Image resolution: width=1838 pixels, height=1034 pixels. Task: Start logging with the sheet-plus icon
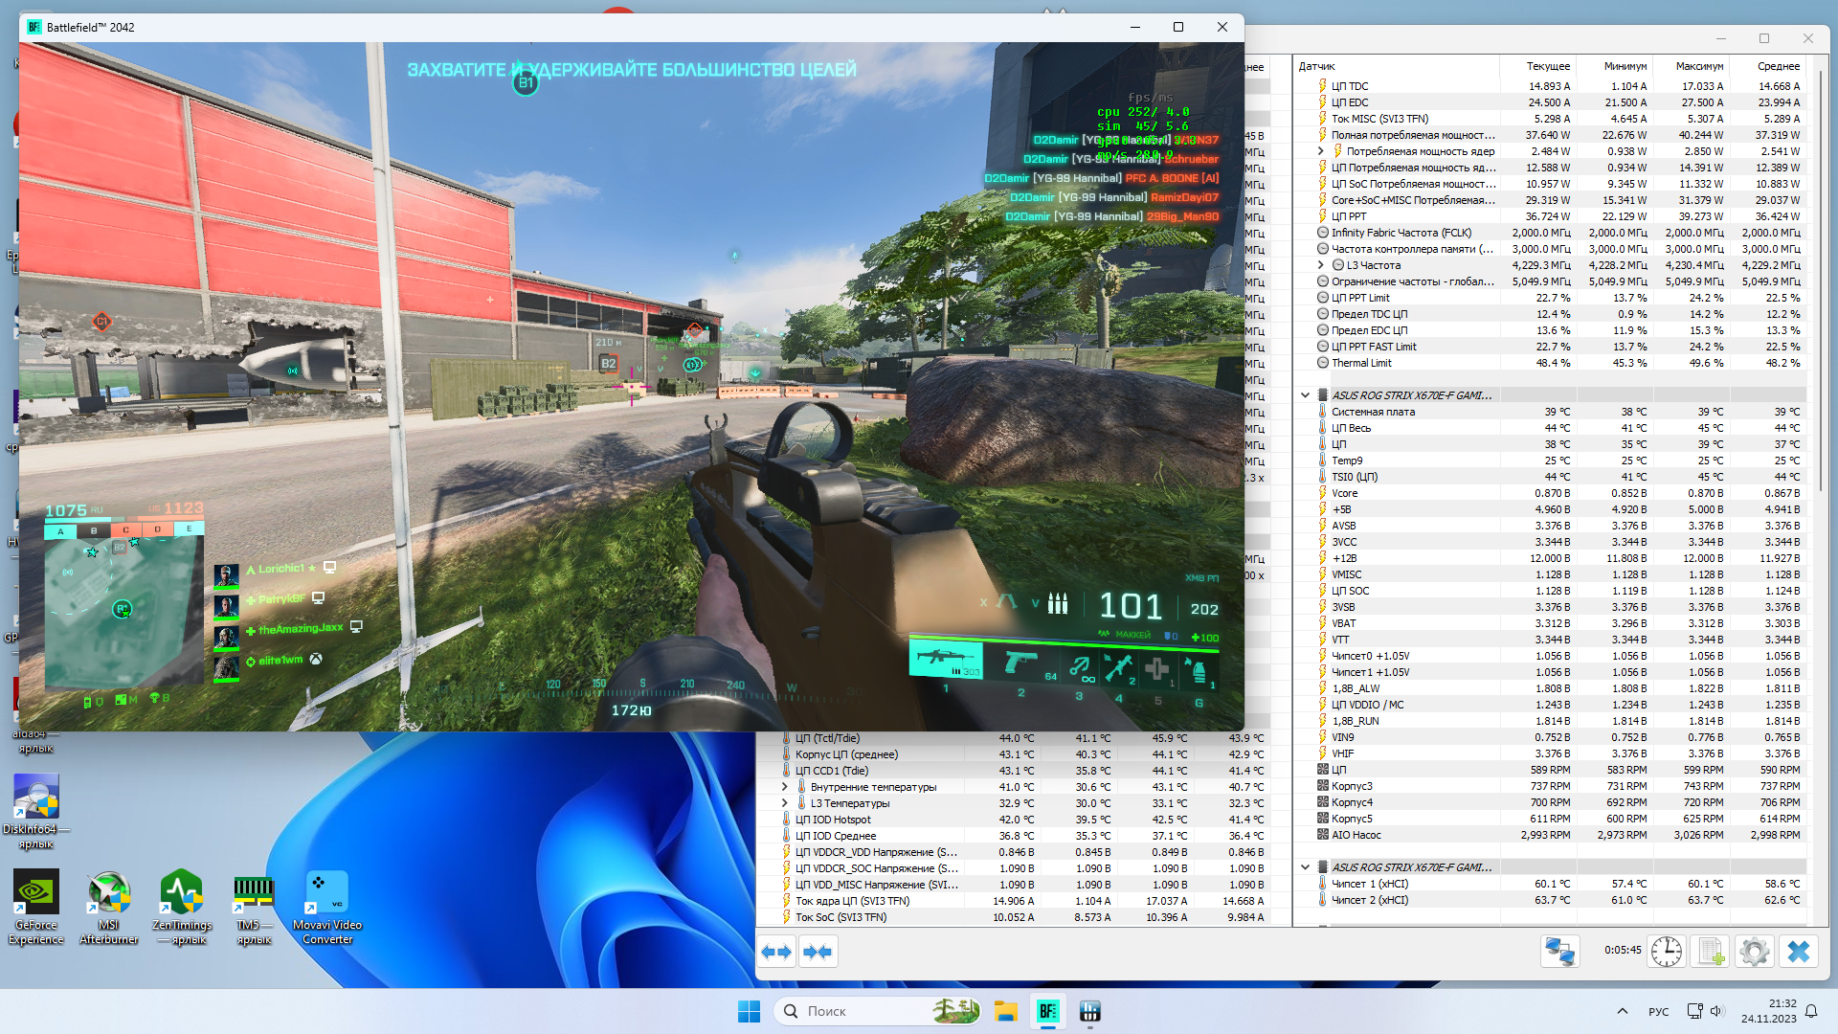(1711, 952)
